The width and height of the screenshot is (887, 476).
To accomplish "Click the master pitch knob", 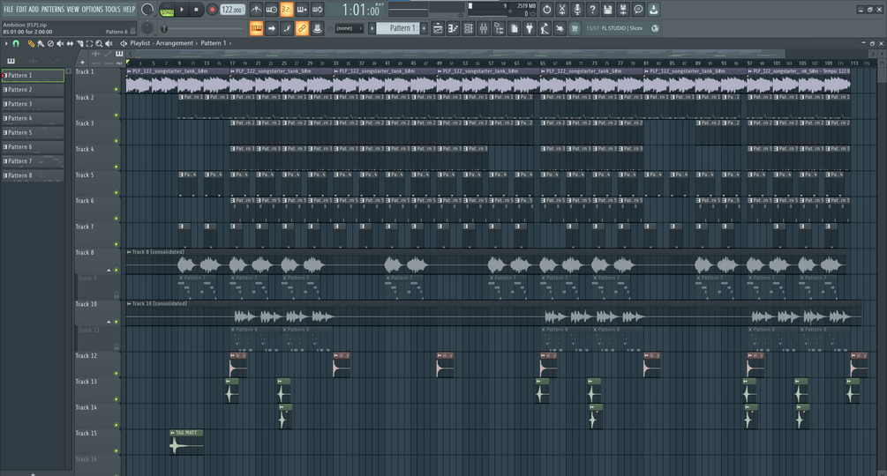I will pyautogui.click(x=147, y=28).
